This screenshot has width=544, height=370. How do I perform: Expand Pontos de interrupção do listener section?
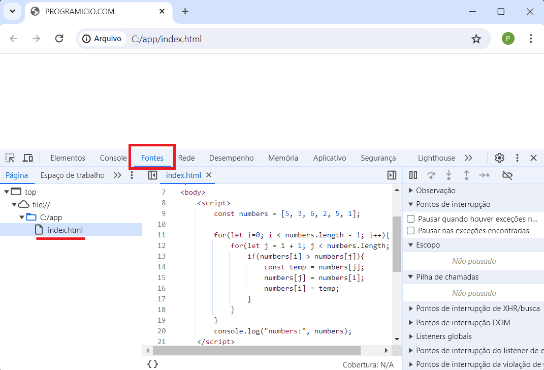coord(410,351)
